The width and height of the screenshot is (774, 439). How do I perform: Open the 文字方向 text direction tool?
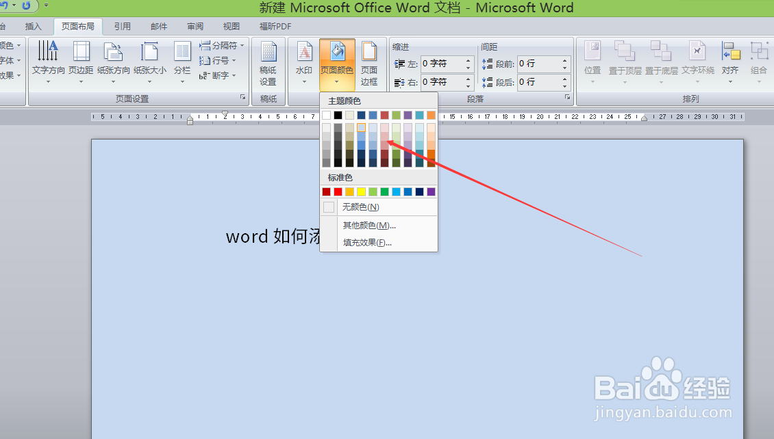(x=49, y=63)
